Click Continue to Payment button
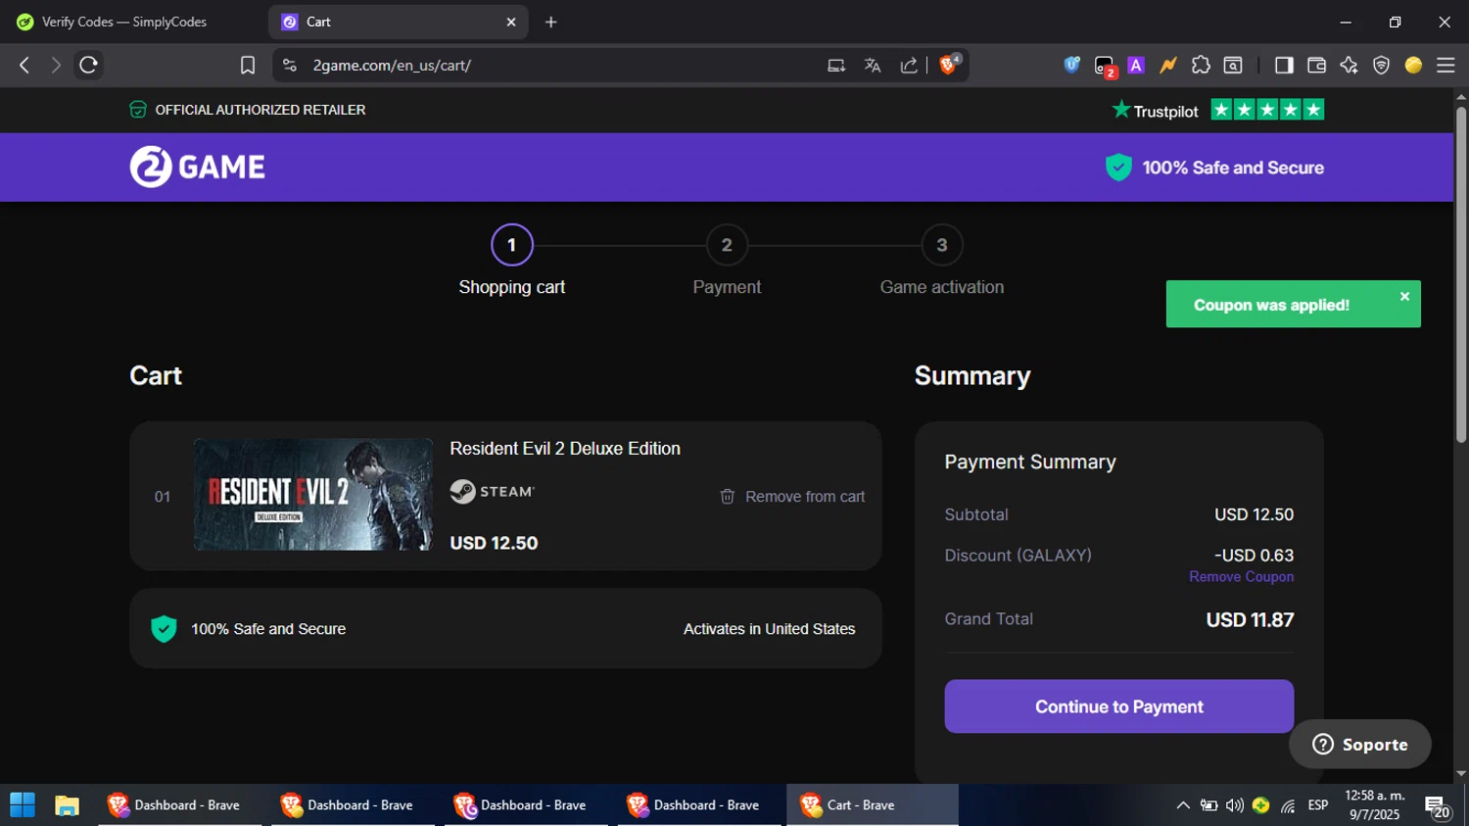This screenshot has height=826, width=1469. [1118, 706]
